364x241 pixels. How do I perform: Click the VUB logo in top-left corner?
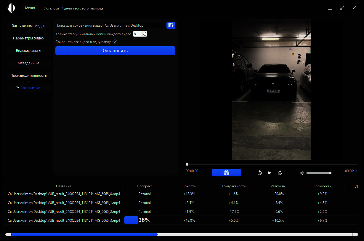(x=11, y=8)
